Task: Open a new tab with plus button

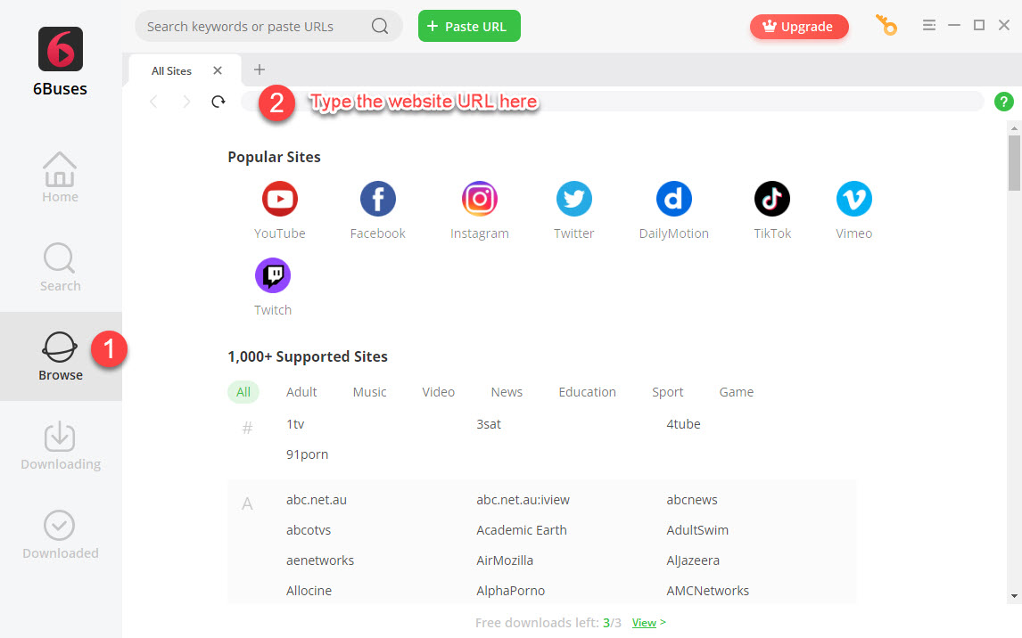Action: (260, 70)
